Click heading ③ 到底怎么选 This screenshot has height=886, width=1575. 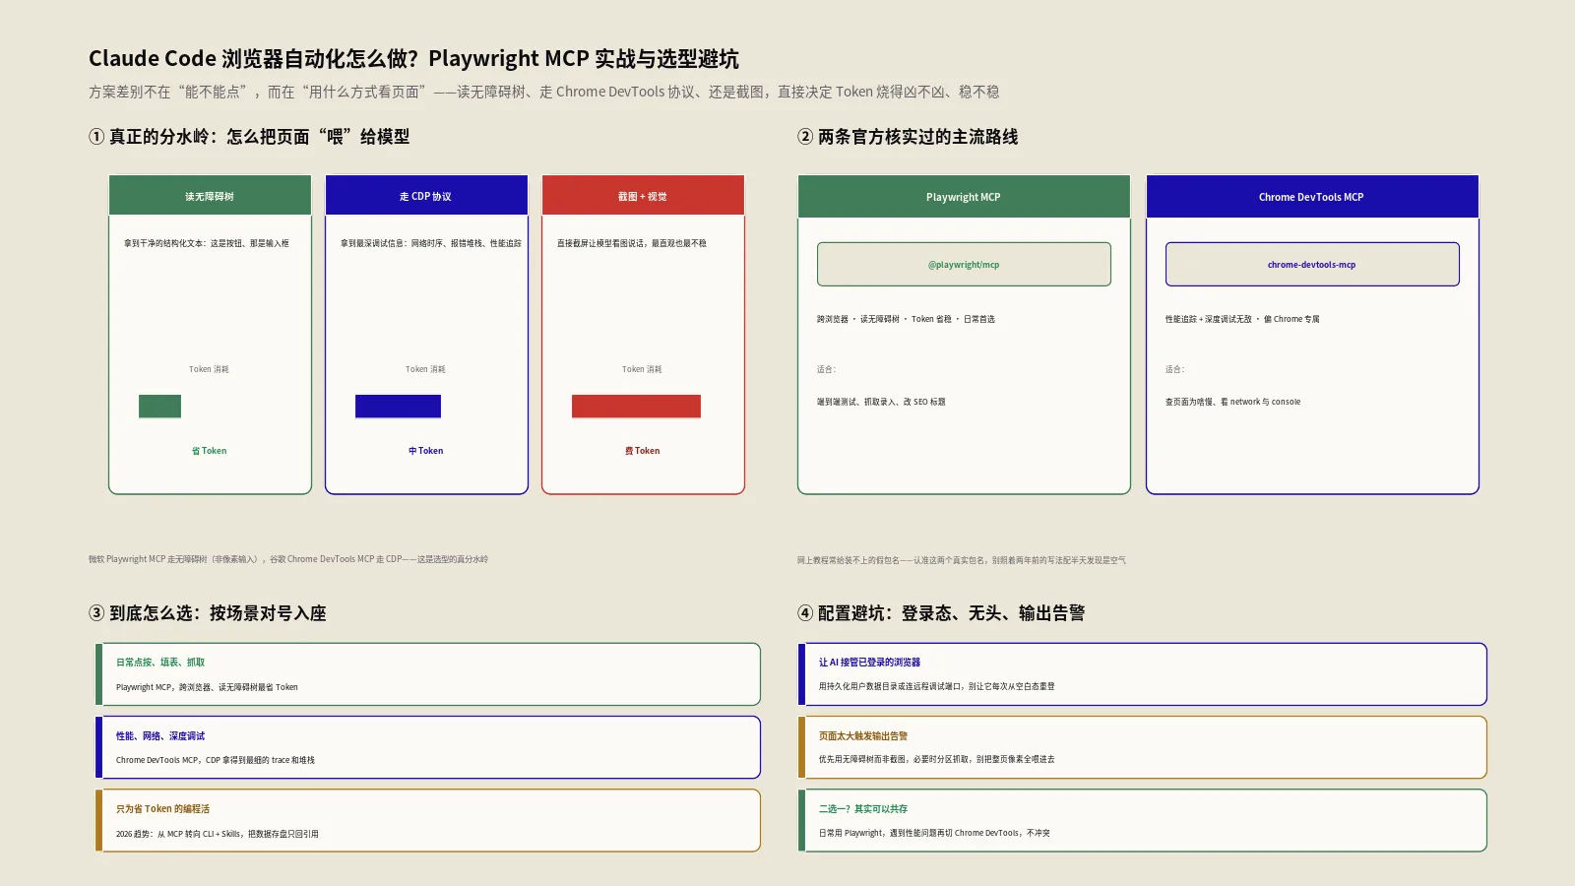tap(208, 613)
